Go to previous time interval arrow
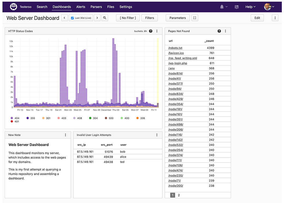The height and width of the screenshot is (203, 284). (x=64, y=18)
